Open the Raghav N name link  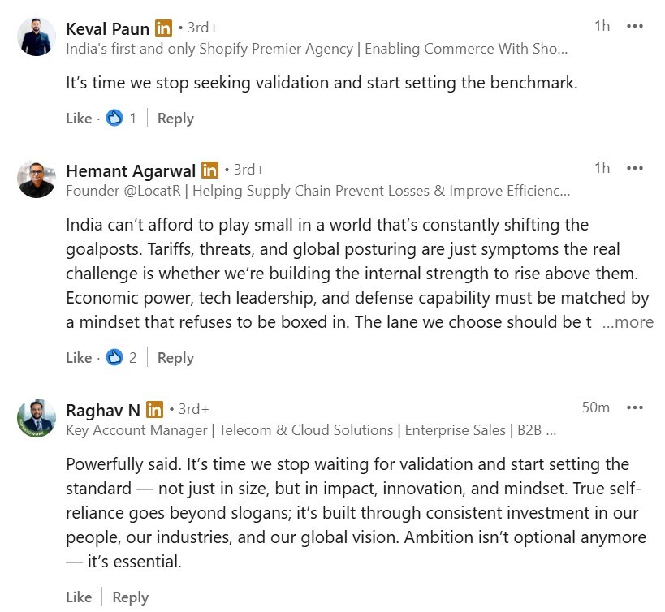(x=103, y=410)
